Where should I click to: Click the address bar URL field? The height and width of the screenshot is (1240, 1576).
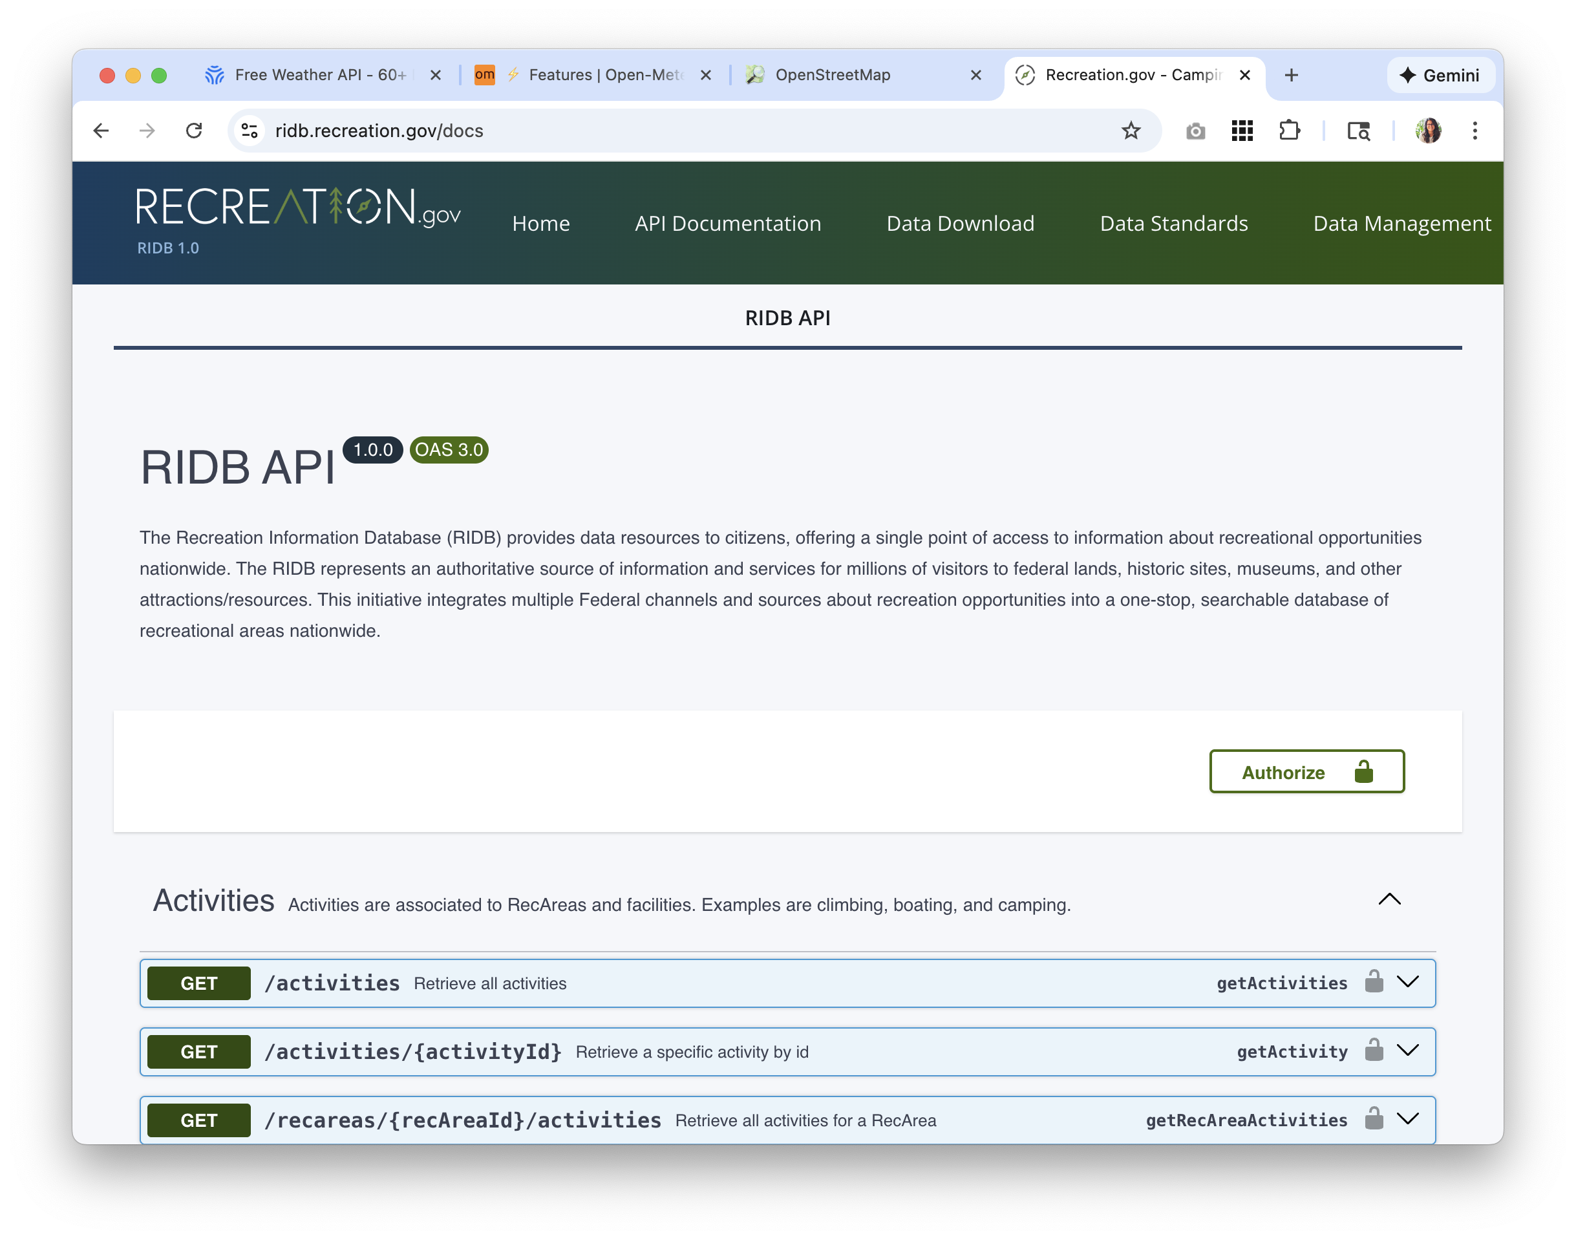654,131
